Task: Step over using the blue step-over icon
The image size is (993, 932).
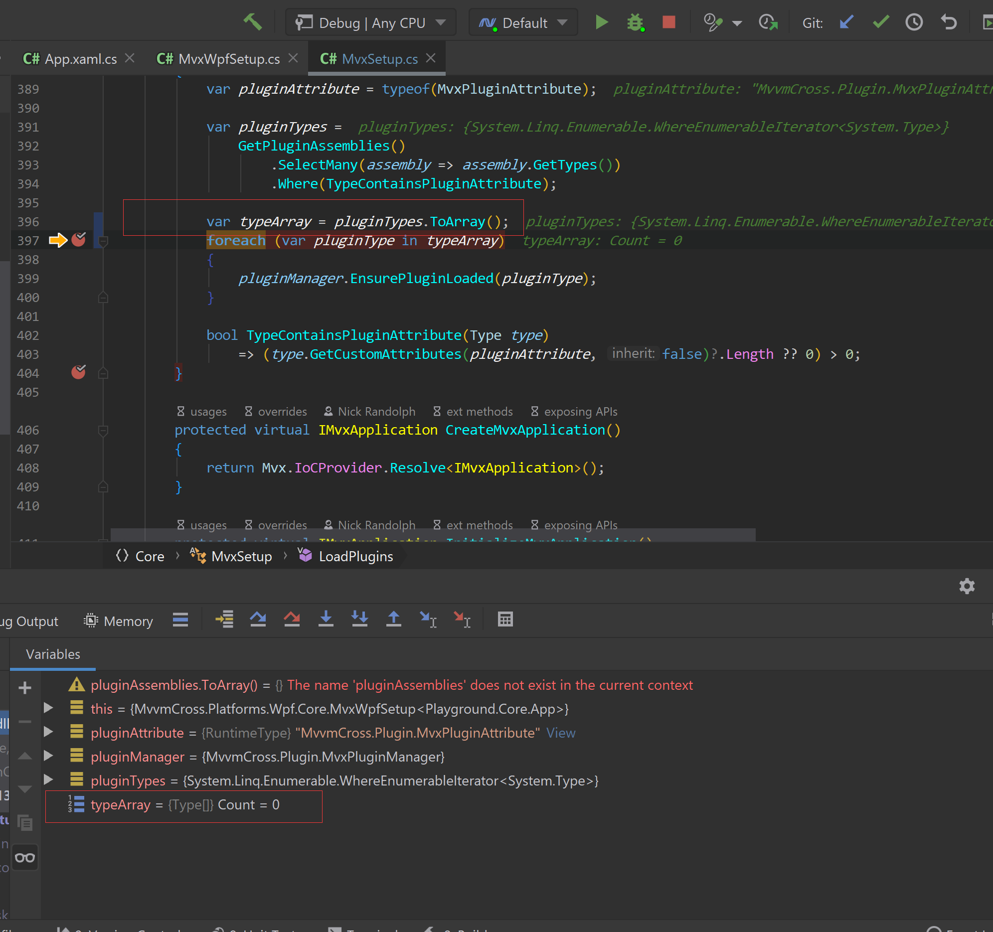Action: click(258, 620)
